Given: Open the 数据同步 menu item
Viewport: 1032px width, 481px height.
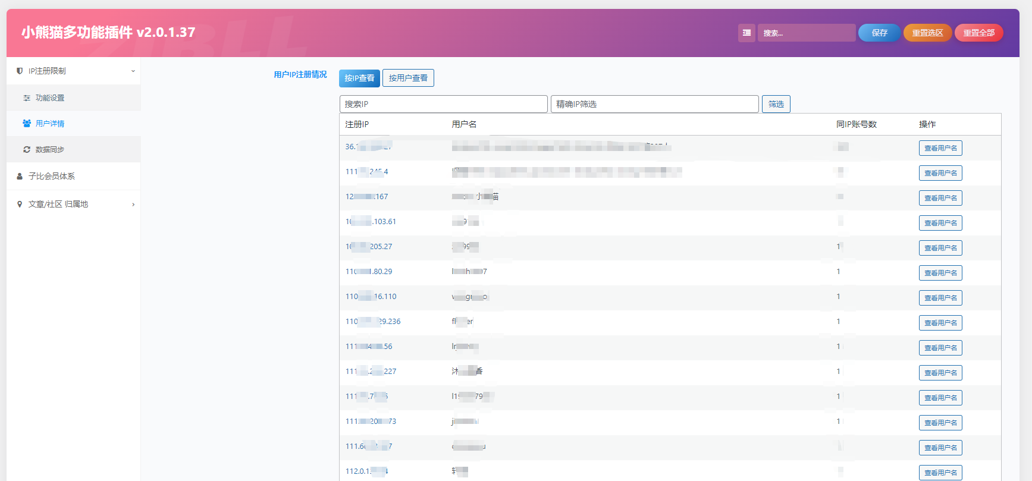Looking at the screenshot, I should (50, 150).
